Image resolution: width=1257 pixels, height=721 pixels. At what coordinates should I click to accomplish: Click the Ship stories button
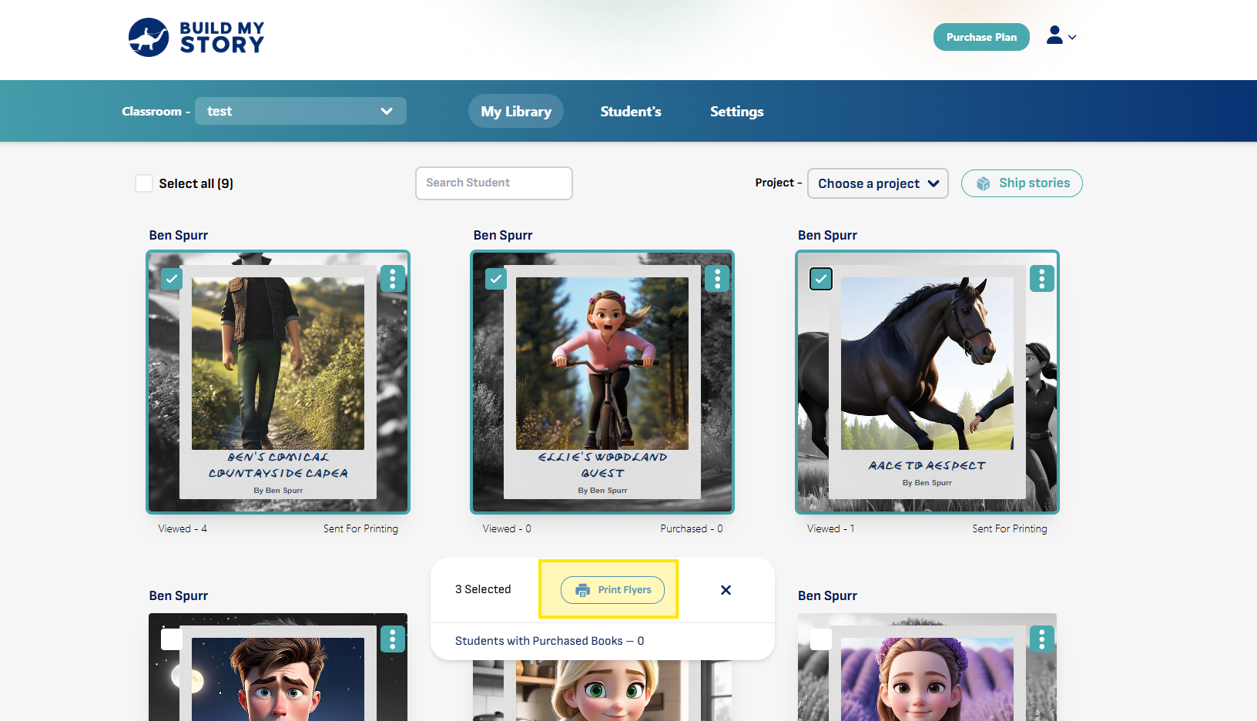click(x=1022, y=183)
